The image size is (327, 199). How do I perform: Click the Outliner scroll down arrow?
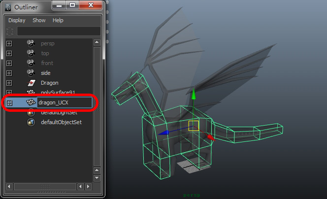click(x=97, y=177)
